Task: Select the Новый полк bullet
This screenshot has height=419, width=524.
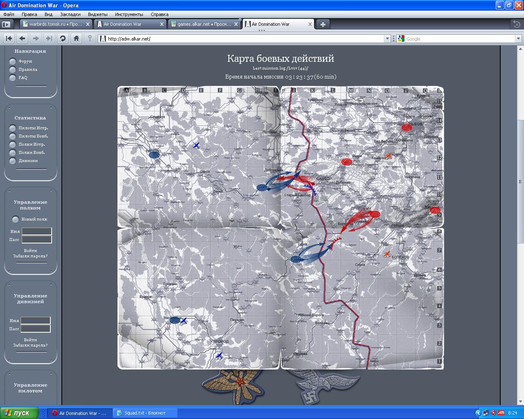Action: [16, 219]
